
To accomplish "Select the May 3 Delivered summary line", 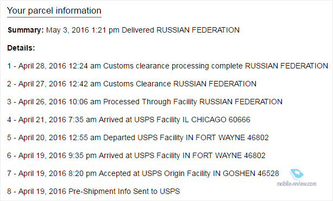I will [x=124, y=30].
